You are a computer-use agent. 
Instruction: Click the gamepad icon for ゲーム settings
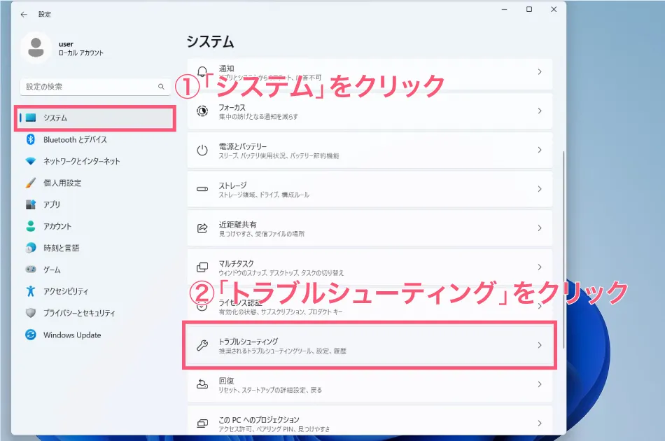[29, 269]
